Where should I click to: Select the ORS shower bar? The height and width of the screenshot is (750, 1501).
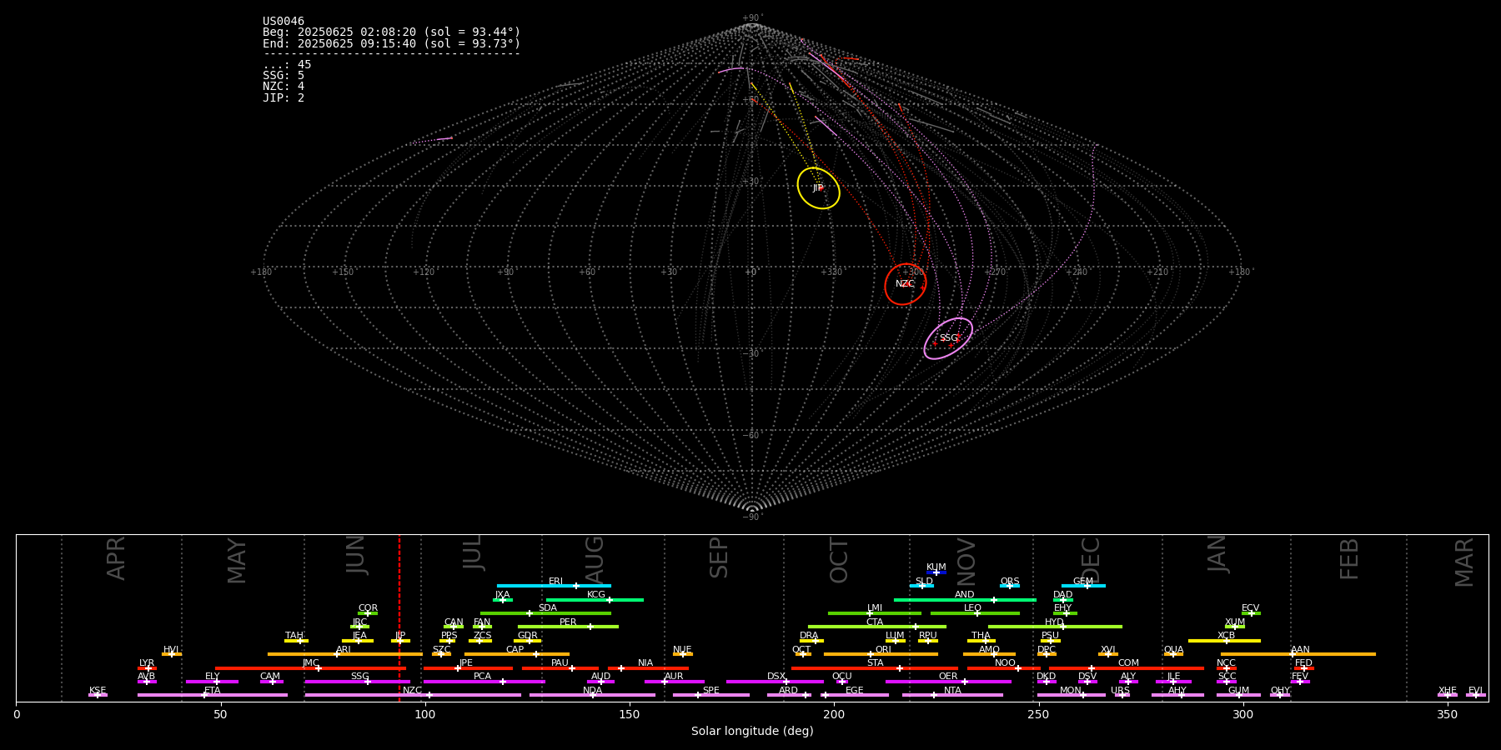click(1010, 586)
